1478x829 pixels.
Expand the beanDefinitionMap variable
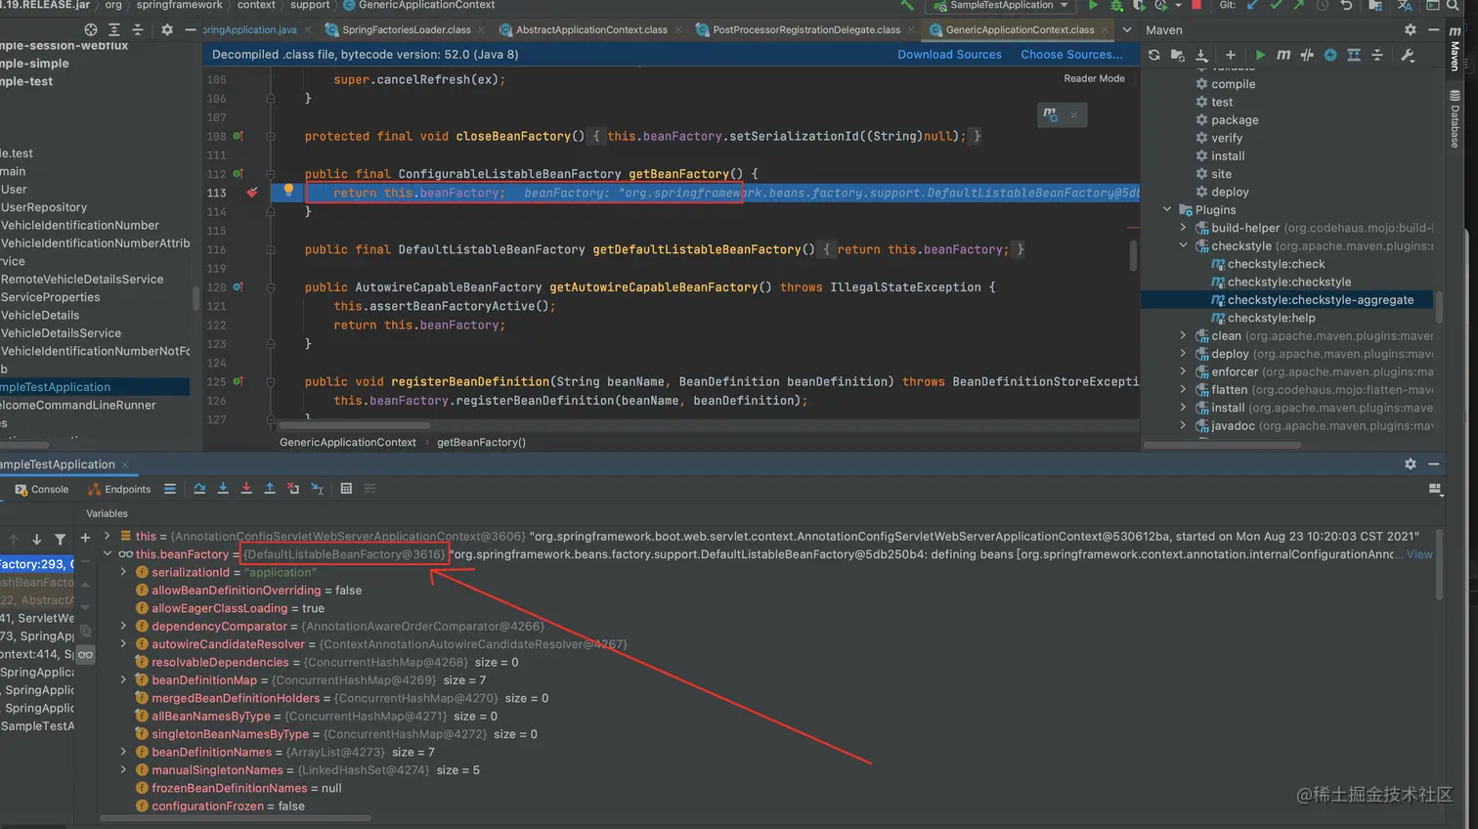[123, 680]
